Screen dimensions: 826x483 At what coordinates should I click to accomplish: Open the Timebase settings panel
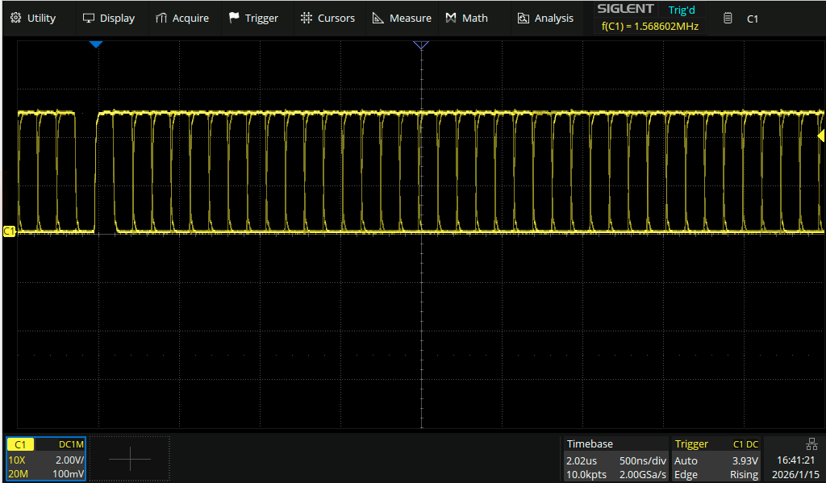click(615, 459)
